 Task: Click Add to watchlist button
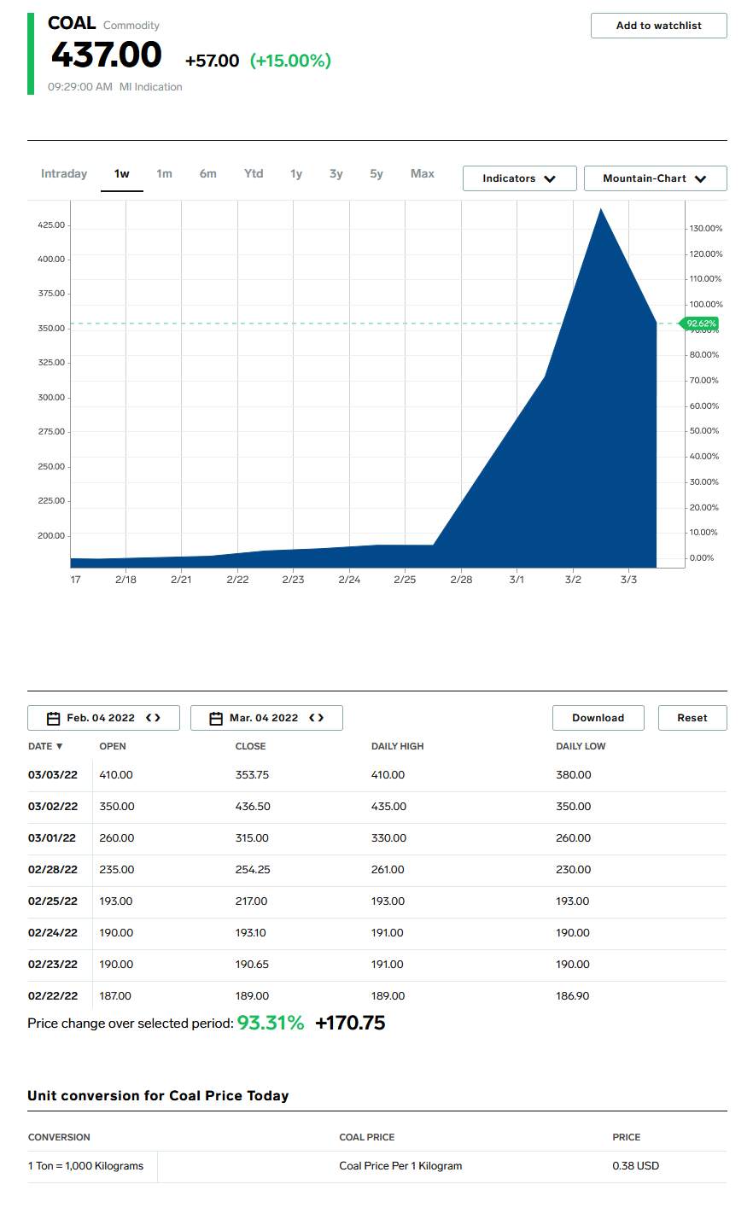click(x=658, y=26)
